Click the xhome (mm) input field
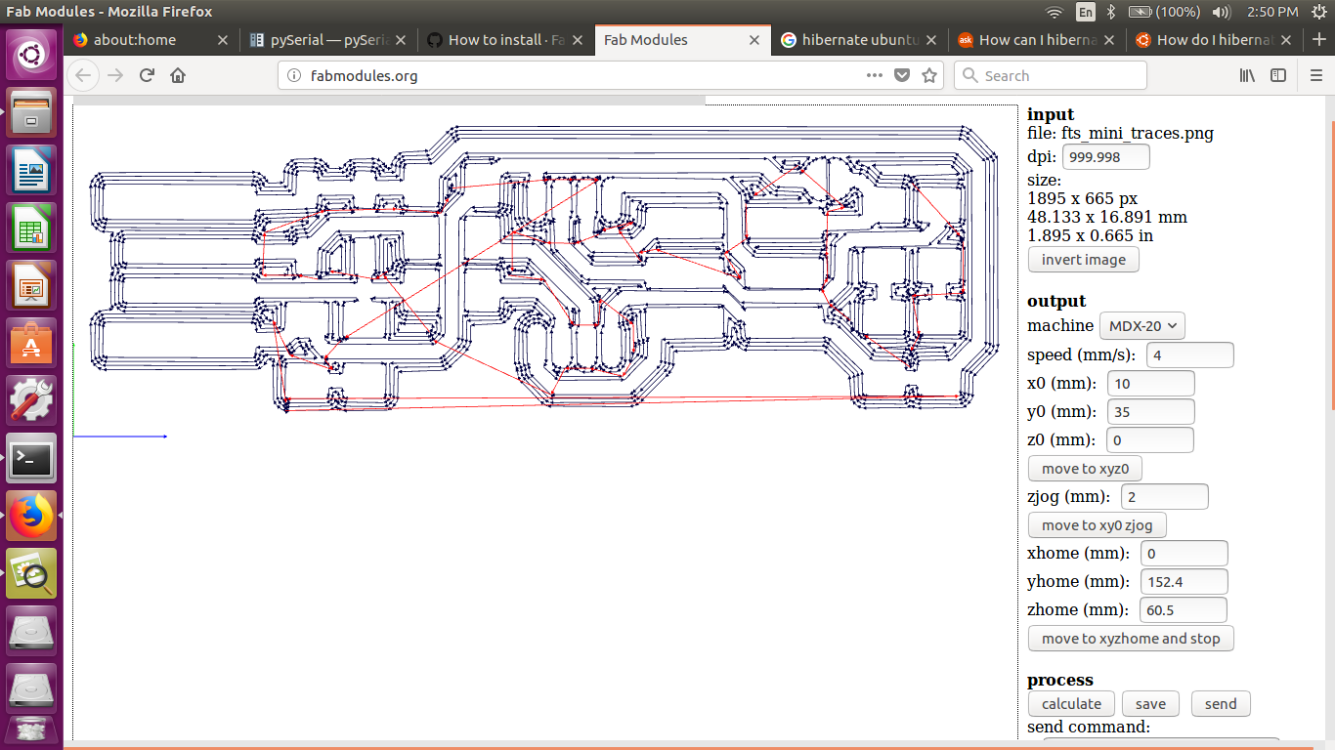Image resolution: width=1335 pixels, height=750 pixels. (1184, 554)
